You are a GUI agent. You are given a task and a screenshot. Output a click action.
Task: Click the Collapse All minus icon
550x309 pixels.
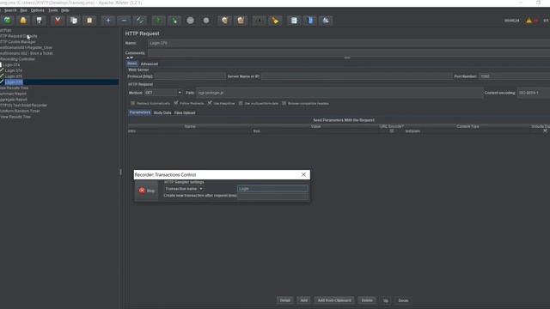124,21
